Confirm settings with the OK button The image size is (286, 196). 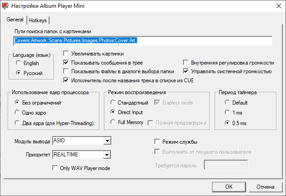click(x=229, y=187)
